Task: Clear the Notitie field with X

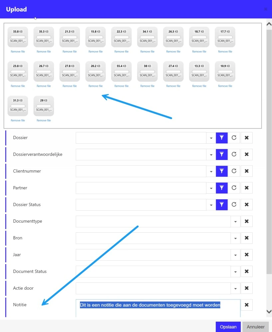Action: (x=247, y=305)
